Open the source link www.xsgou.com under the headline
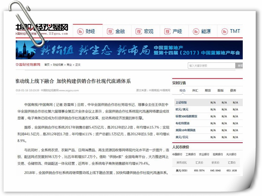 [69, 91]
